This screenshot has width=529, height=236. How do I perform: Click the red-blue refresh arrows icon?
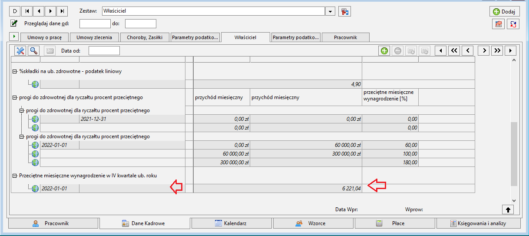pos(514,24)
